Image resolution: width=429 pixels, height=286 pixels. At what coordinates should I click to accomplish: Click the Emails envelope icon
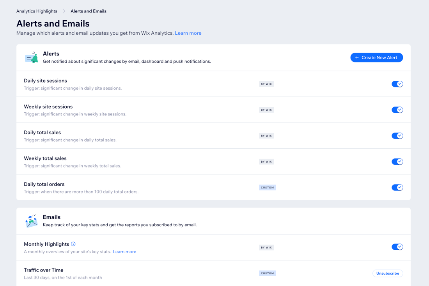32,221
